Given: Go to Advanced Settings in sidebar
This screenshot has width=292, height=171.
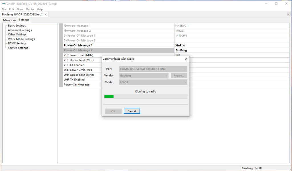Looking at the screenshot, I should (20, 30).
